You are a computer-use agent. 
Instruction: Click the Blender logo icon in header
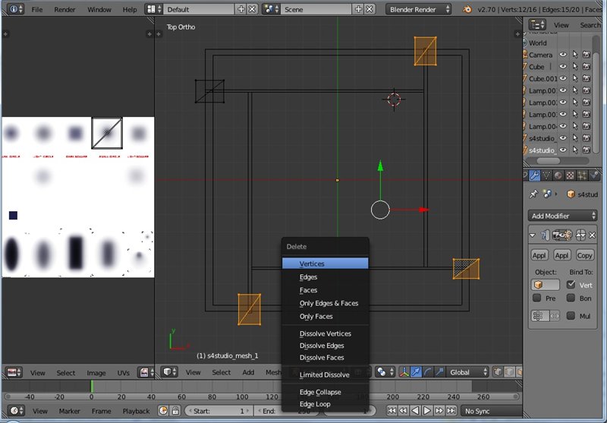pyautogui.click(x=469, y=9)
